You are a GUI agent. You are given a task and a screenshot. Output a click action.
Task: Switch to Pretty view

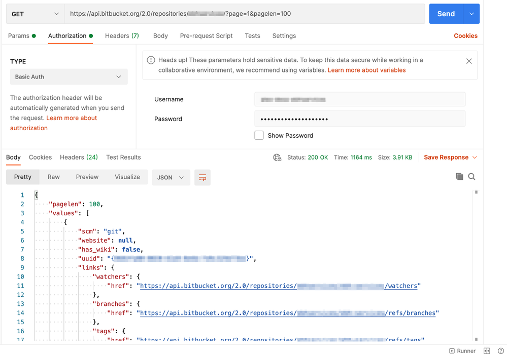23,177
